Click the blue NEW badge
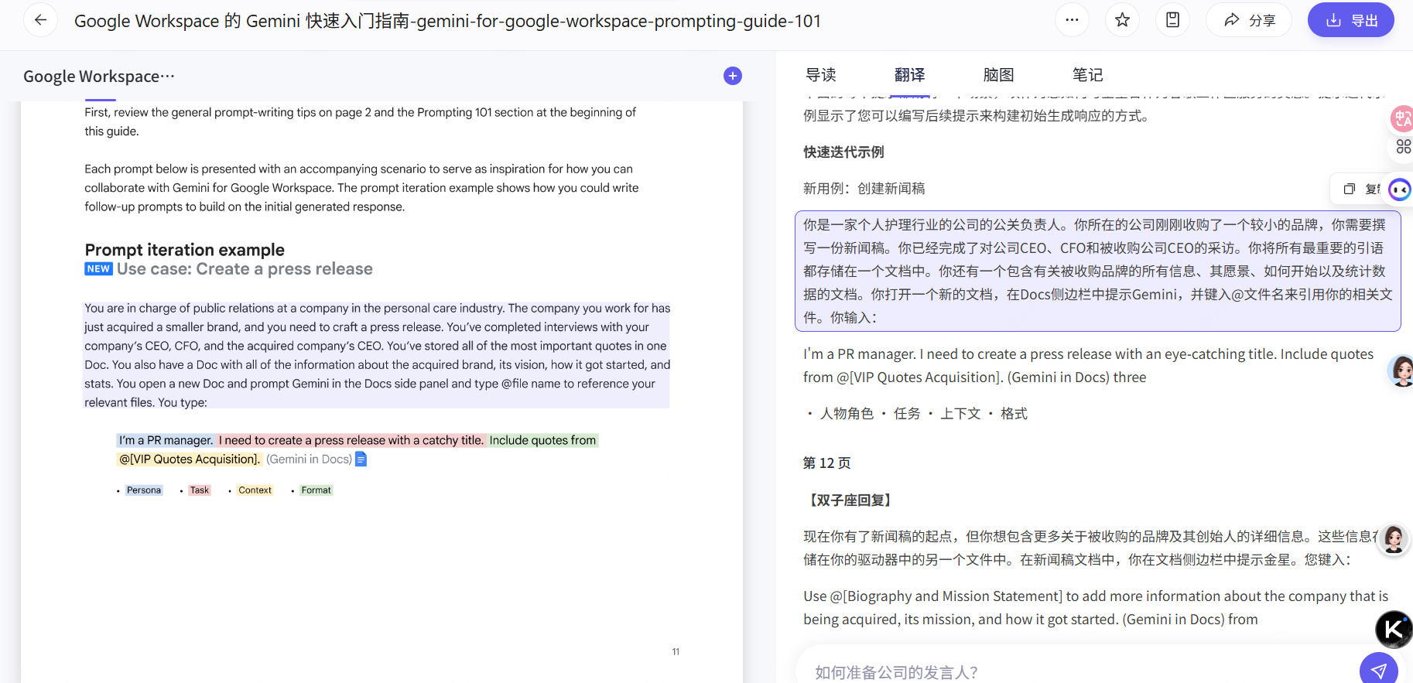 pos(98,269)
